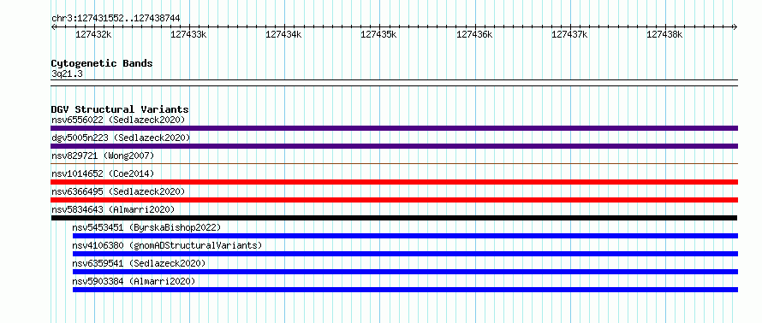Select black bar under nsv5834643

pos(394,218)
